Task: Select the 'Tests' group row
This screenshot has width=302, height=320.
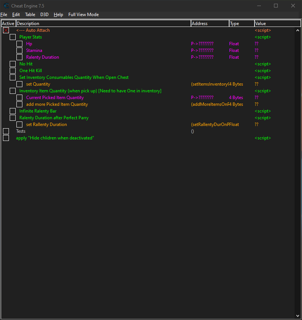Action: [x=21, y=131]
